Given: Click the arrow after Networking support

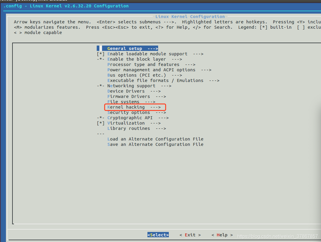Looking at the screenshot, I should coord(166,86).
